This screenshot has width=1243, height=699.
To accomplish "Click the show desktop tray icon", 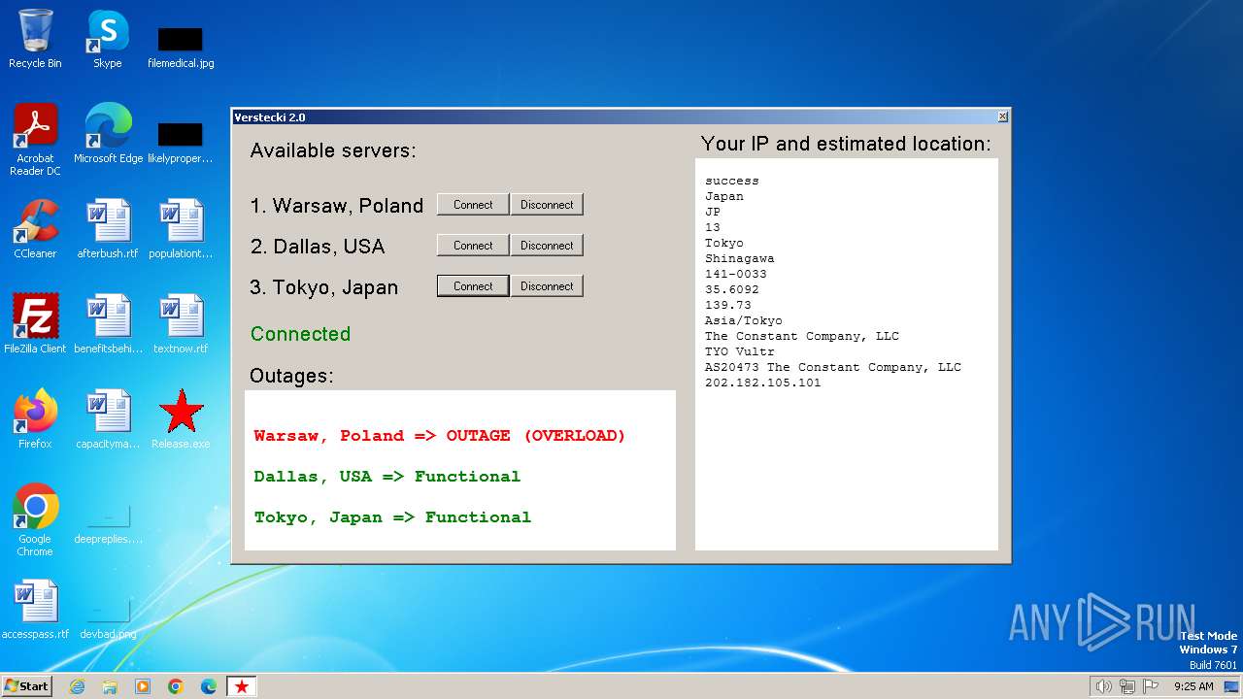I will (1231, 686).
